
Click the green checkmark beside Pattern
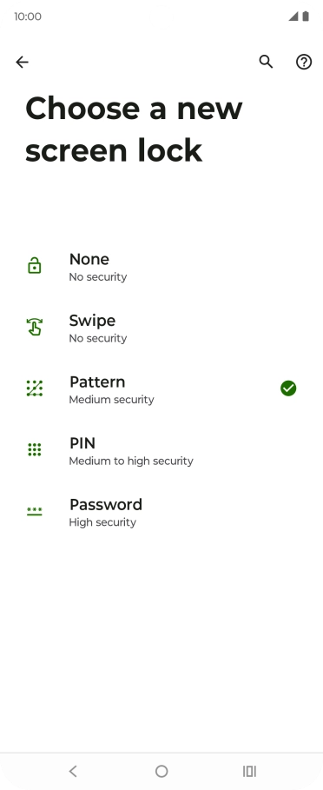[x=288, y=388]
